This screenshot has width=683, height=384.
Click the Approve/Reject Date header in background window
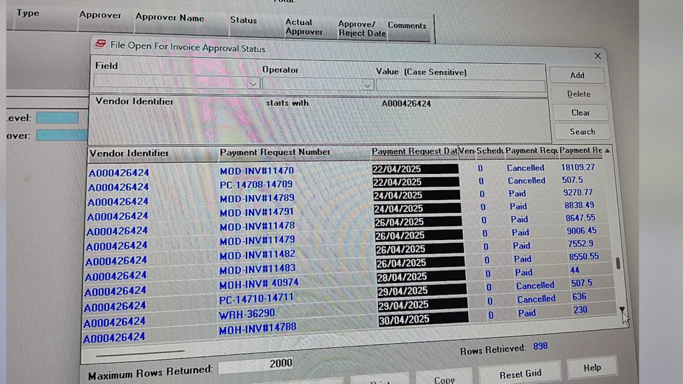click(362, 28)
